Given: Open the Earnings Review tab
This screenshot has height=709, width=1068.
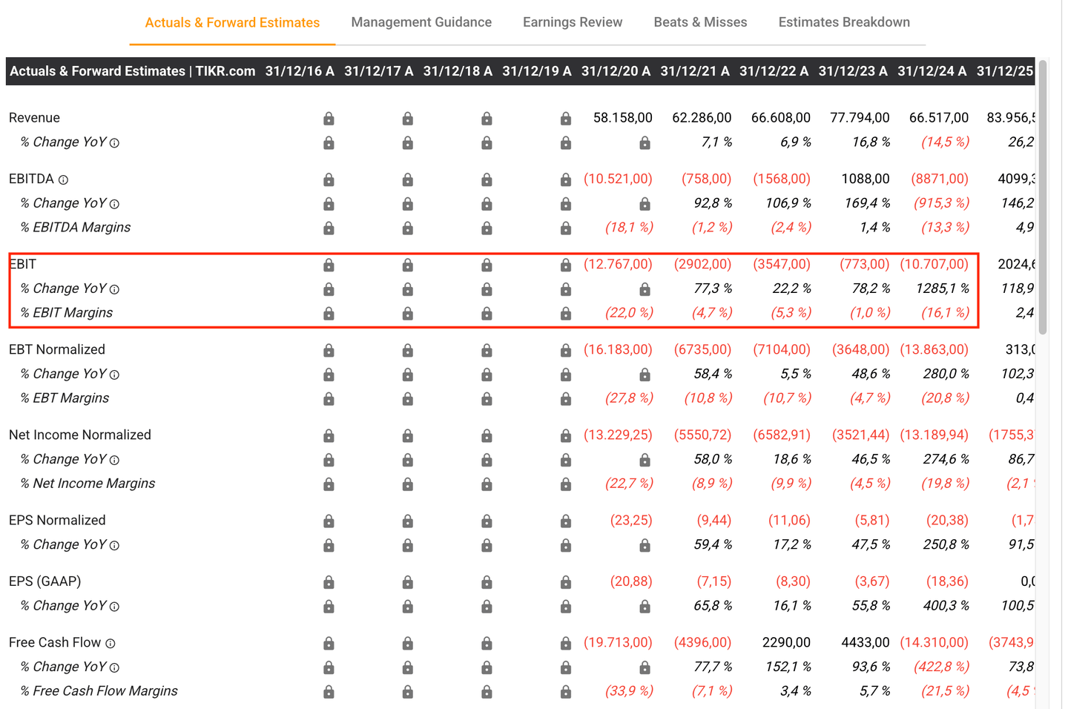Looking at the screenshot, I should pos(572,22).
